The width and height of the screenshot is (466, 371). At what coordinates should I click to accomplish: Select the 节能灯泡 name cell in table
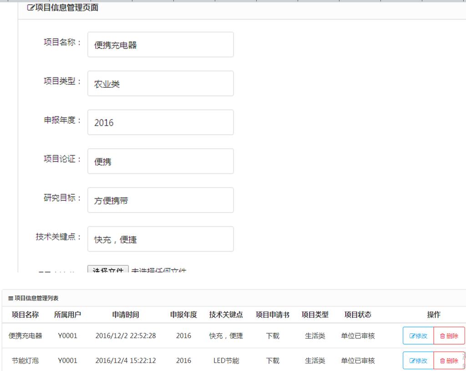tap(25, 361)
